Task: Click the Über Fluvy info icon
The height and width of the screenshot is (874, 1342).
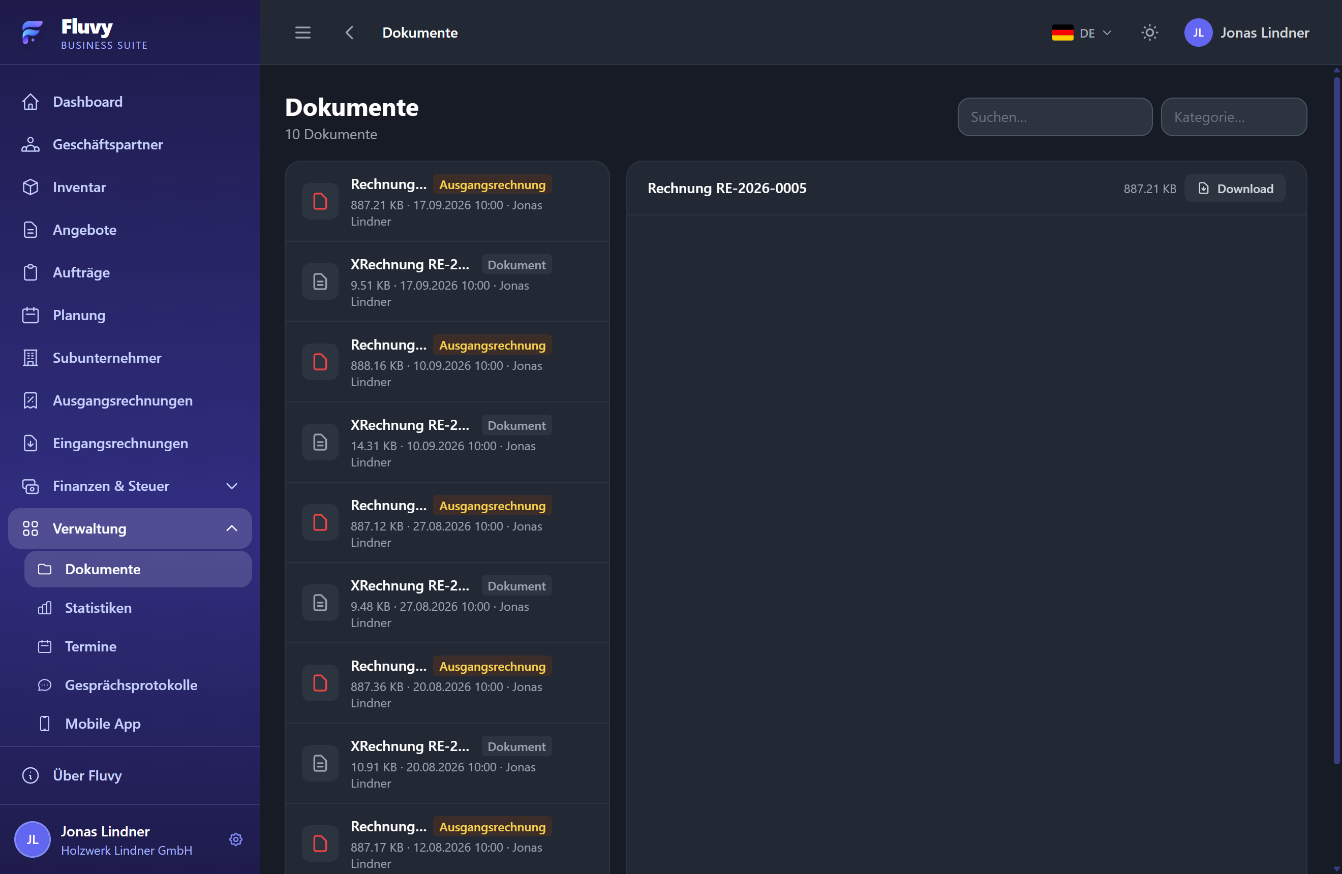Action: pyautogui.click(x=30, y=775)
